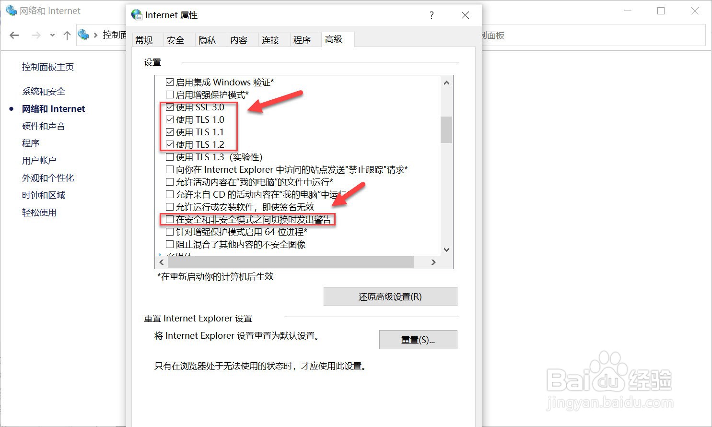Click the control panel search box
Image resolution: width=712 pixels, height=427 pixels.
[594, 36]
